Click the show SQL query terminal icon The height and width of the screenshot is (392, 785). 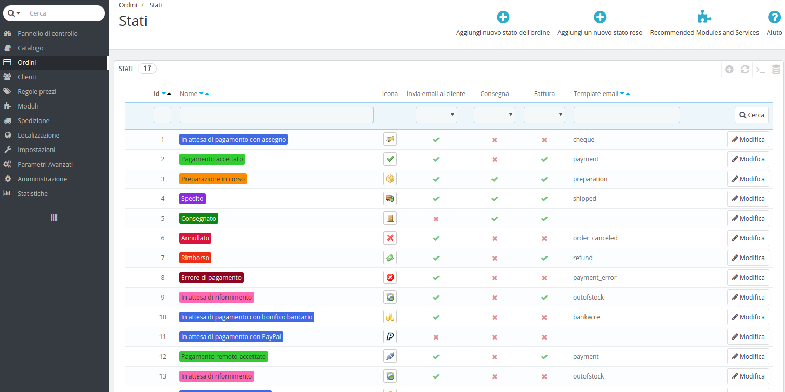761,69
